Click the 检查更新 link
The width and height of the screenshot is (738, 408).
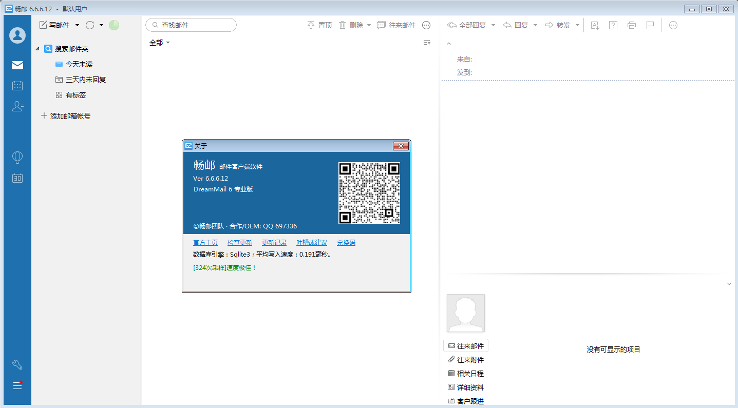pos(240,243)
